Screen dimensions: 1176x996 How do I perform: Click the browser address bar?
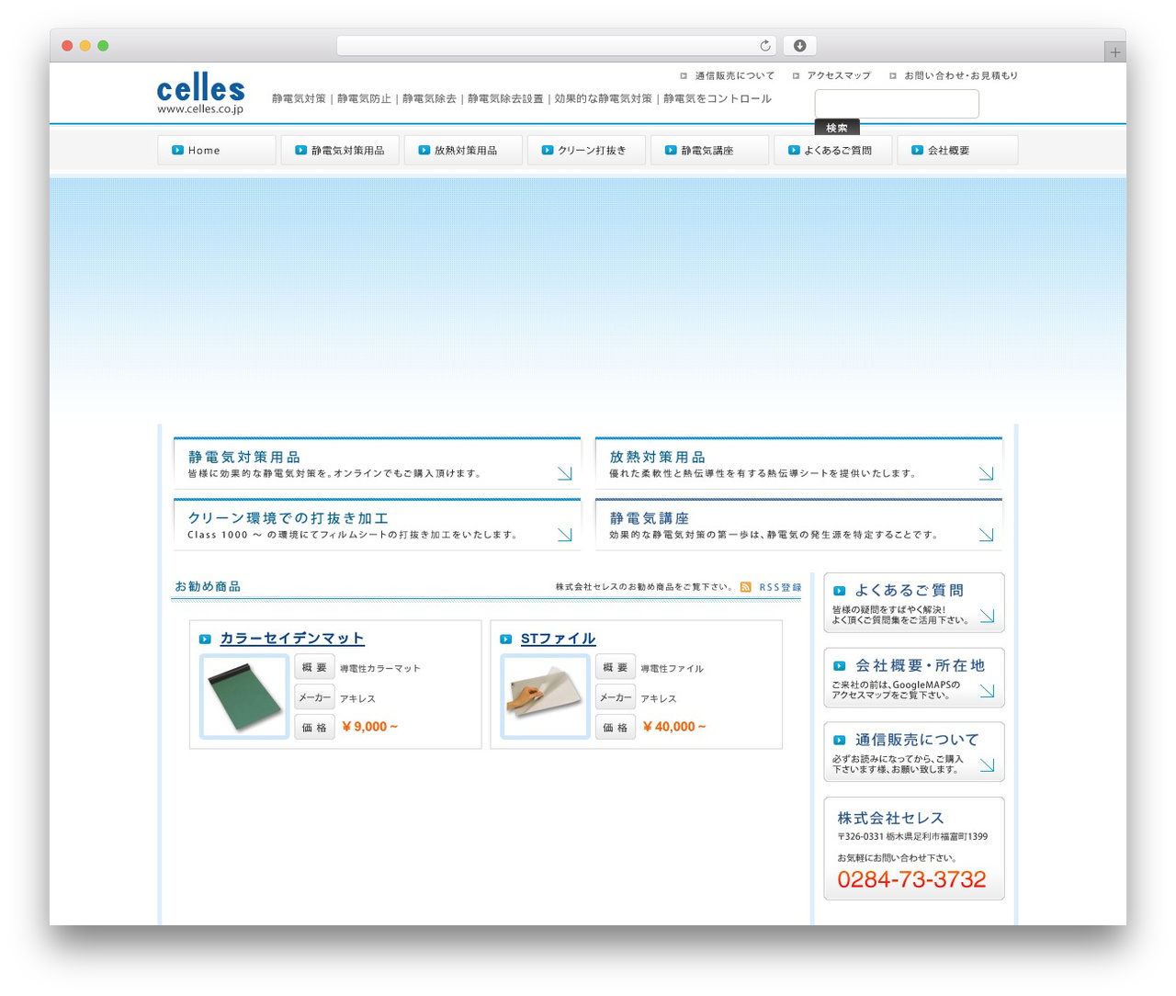click(557, 46)
